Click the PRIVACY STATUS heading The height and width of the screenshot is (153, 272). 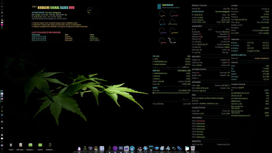point(199,6)
